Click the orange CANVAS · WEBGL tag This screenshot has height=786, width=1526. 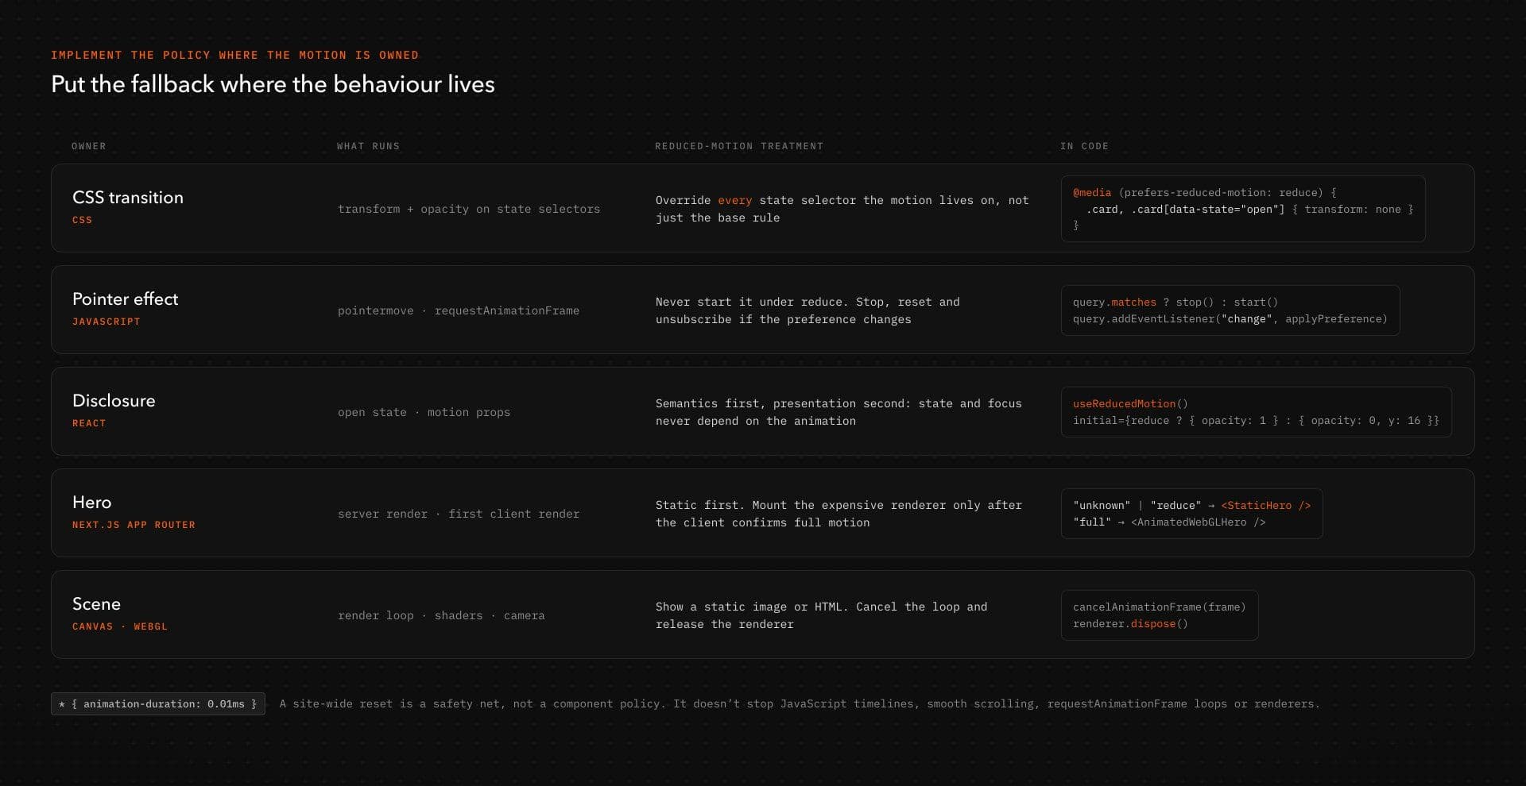(120, 626)
